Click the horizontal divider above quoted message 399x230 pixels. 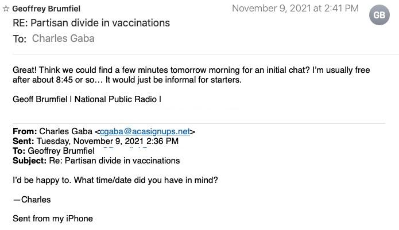click(x=199, y=123)
